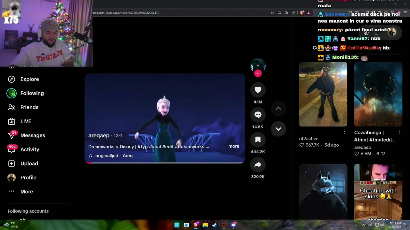This screenshot has height=230, width=410.
Task: Open Steam from taskbar
Action: (x=214, y=225)
